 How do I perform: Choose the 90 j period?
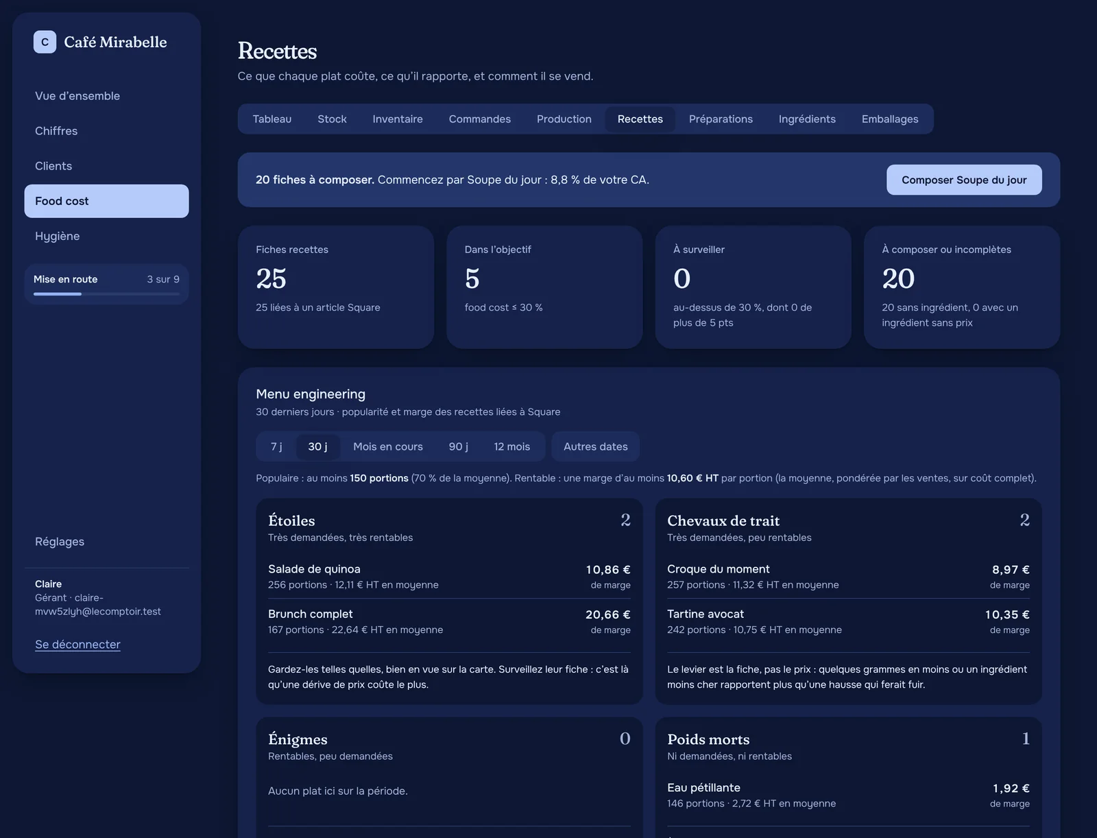coord(459,446)
